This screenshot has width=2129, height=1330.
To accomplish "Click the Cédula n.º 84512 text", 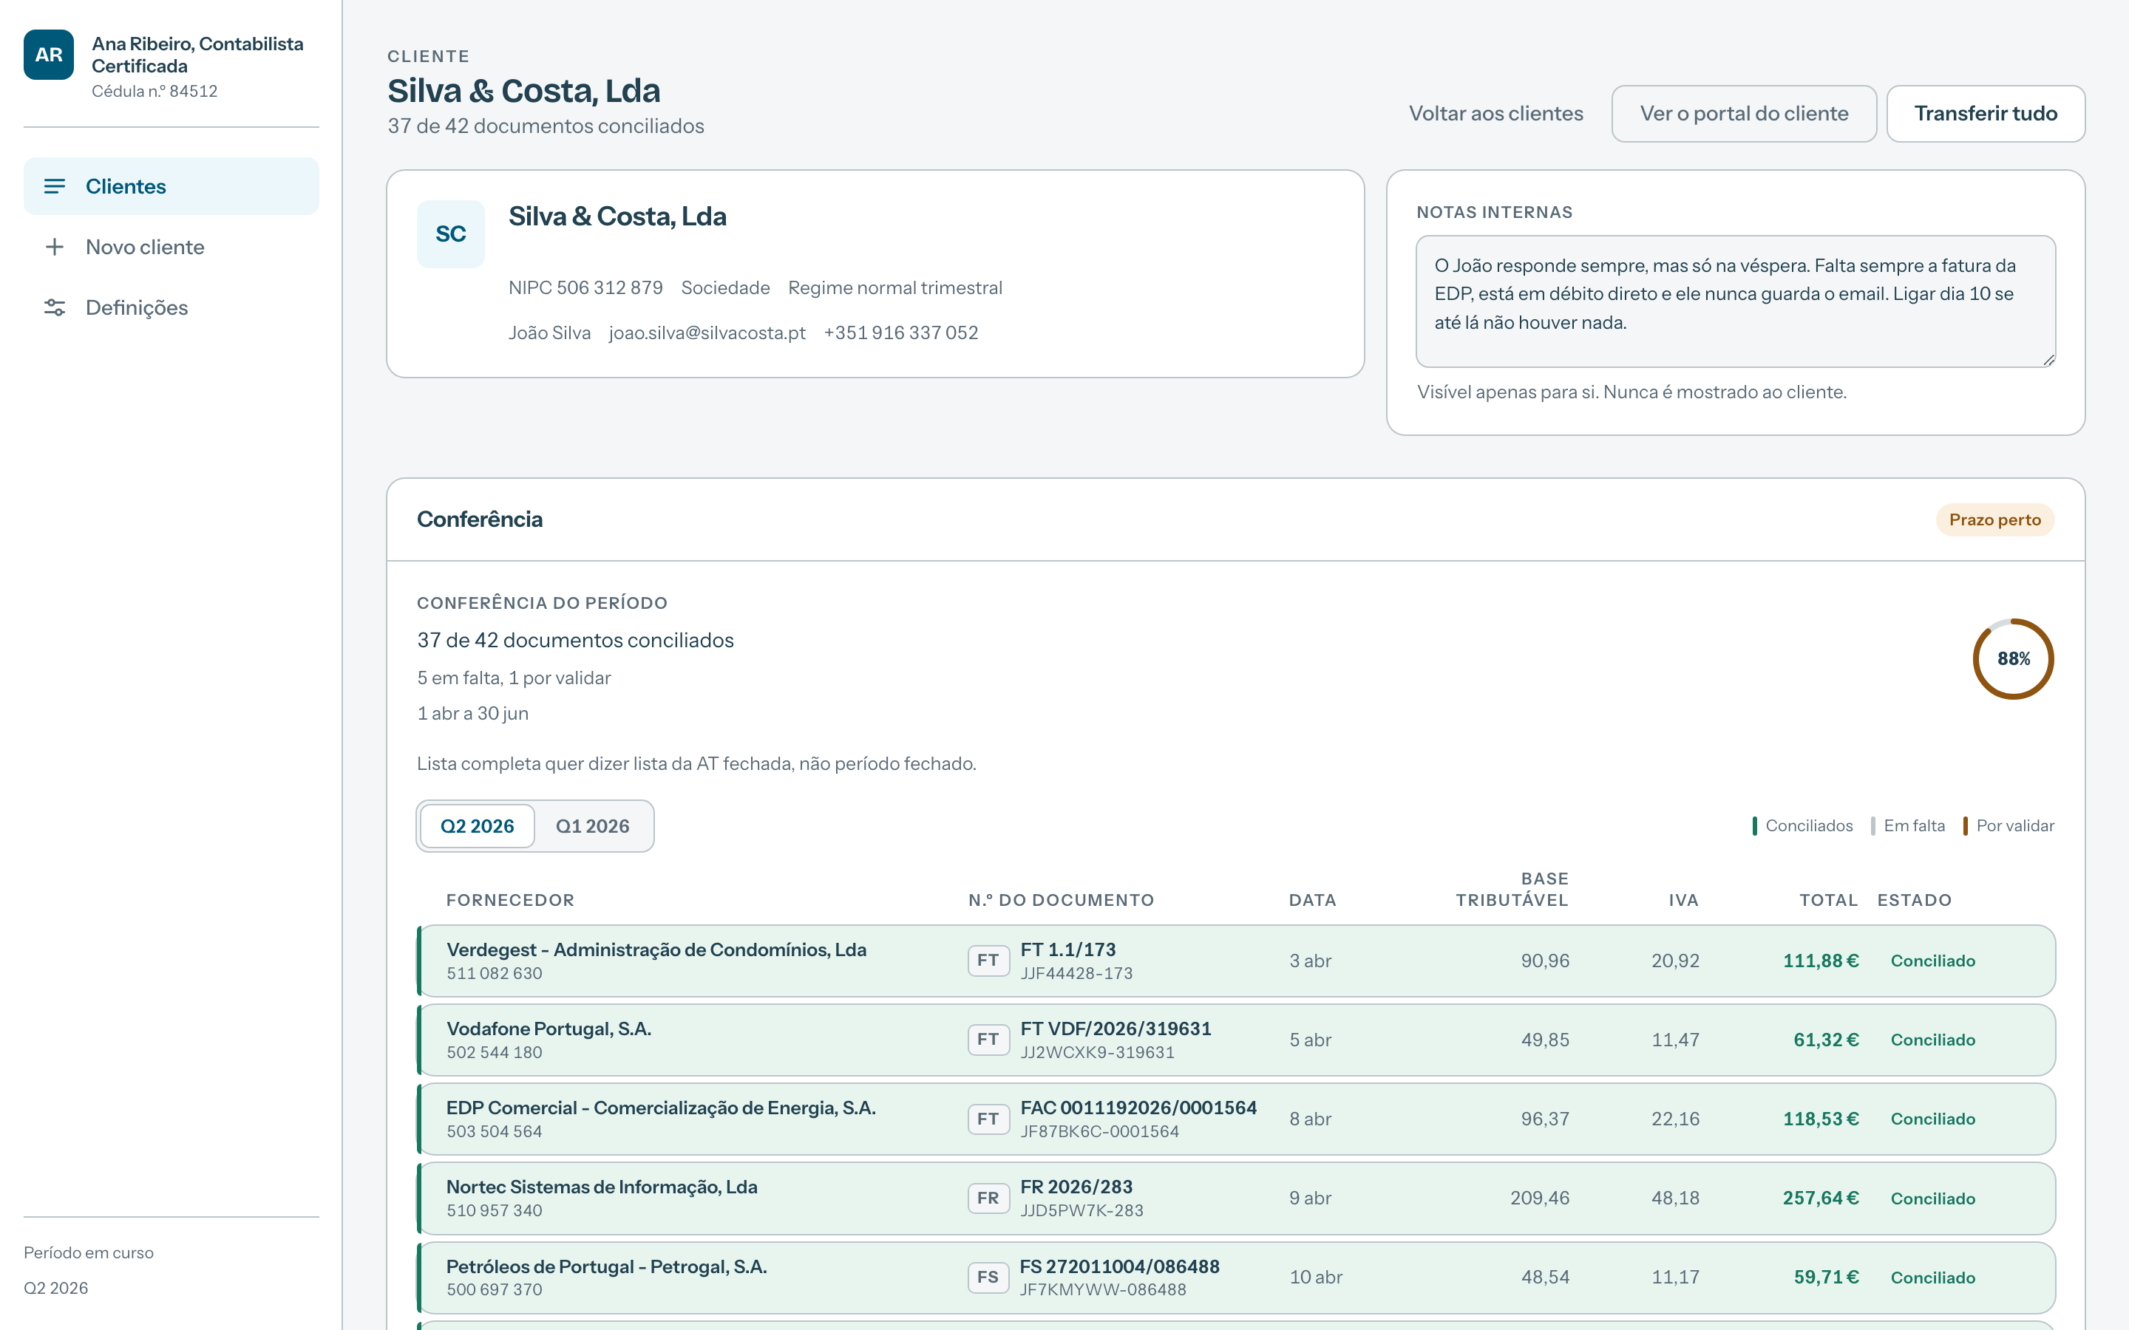I will point(155,92).
